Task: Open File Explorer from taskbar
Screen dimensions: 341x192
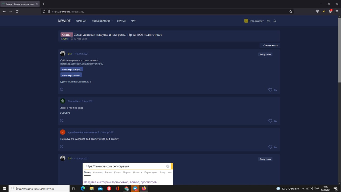Action: pos(92,188)
